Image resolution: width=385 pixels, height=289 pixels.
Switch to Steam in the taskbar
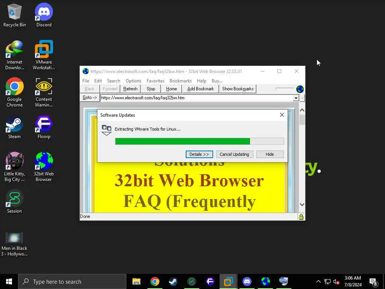(x=173, y=281)
